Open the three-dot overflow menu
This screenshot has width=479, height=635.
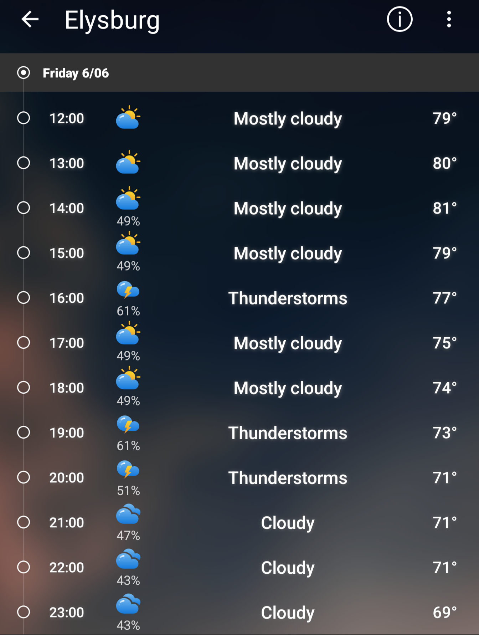449,19
